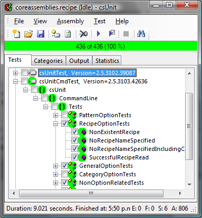Open the Test menu
The width and height of the screenshot is (202, 218).
click(100, 21)
